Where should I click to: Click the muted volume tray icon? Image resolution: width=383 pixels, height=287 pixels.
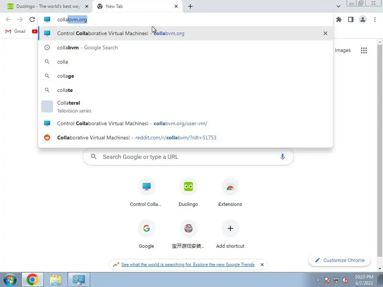[x=345, y=280]
